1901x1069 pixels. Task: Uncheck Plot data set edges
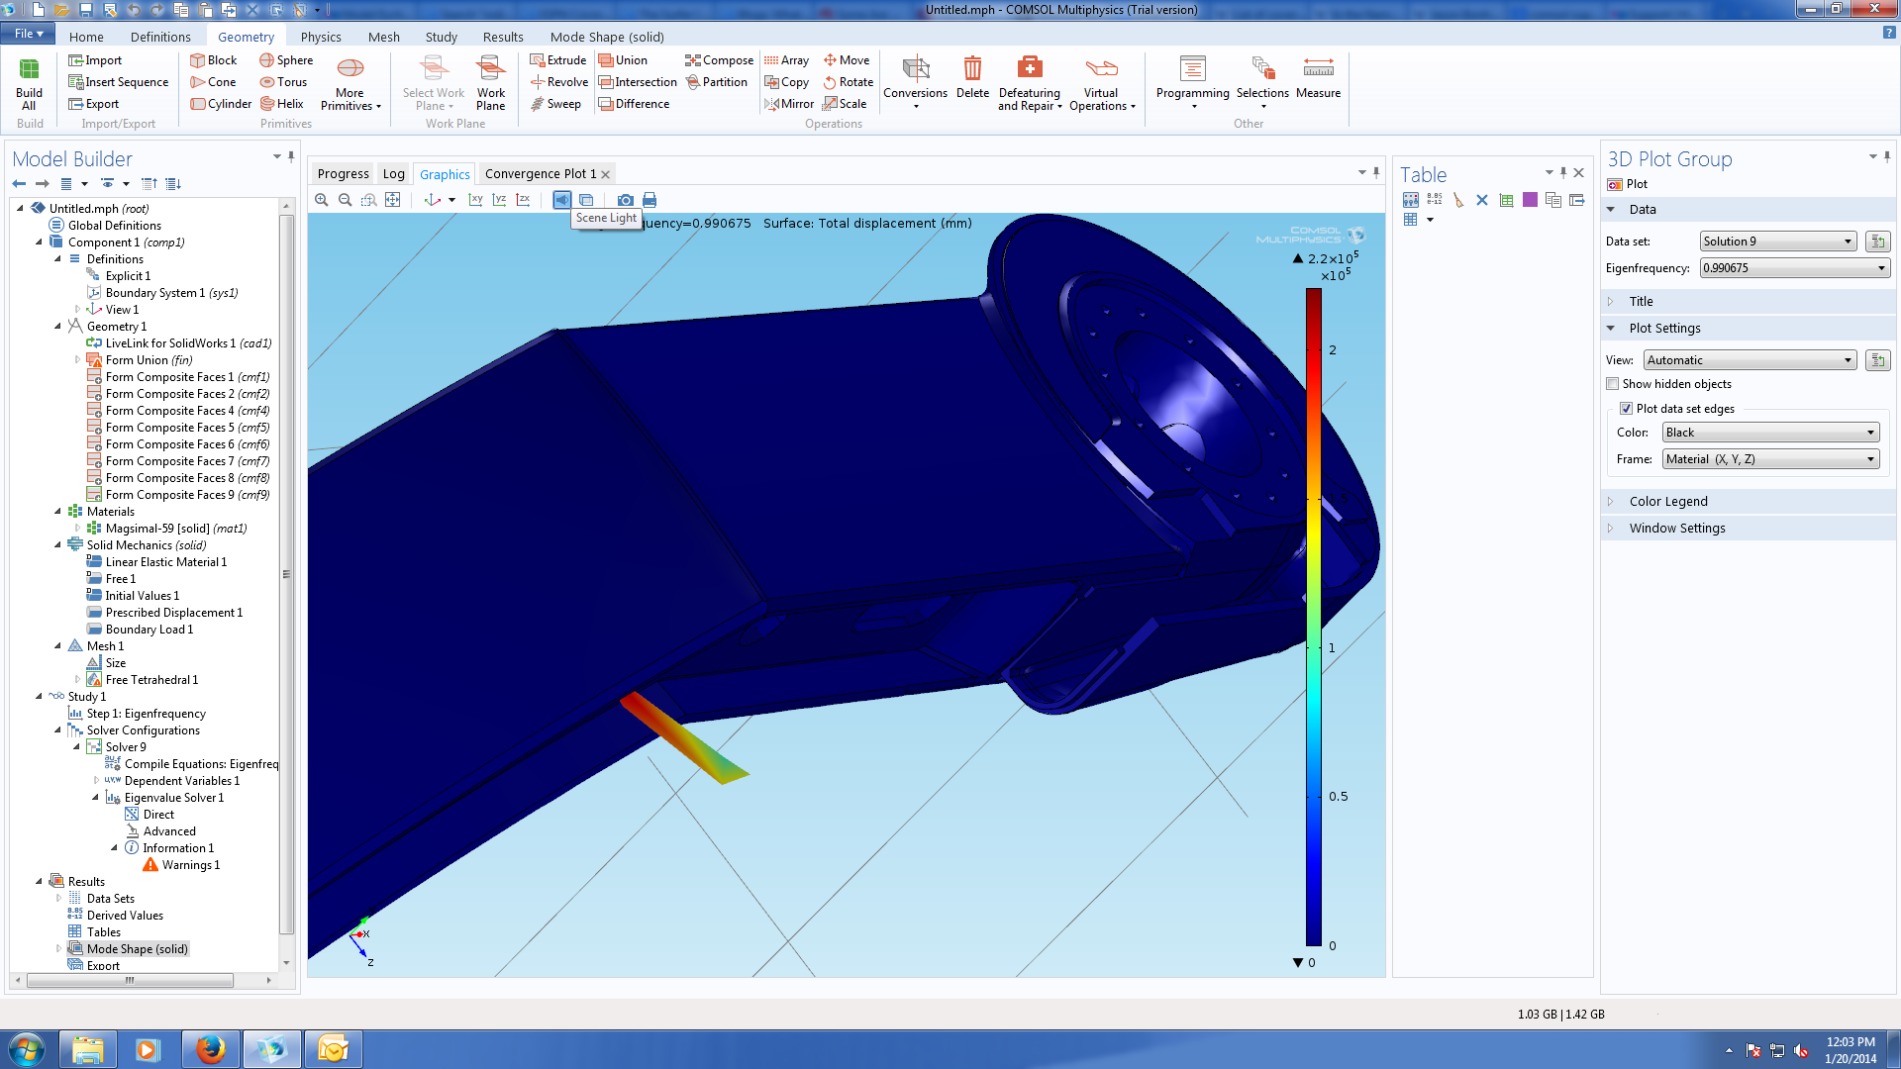click(x=1626, y=409)
